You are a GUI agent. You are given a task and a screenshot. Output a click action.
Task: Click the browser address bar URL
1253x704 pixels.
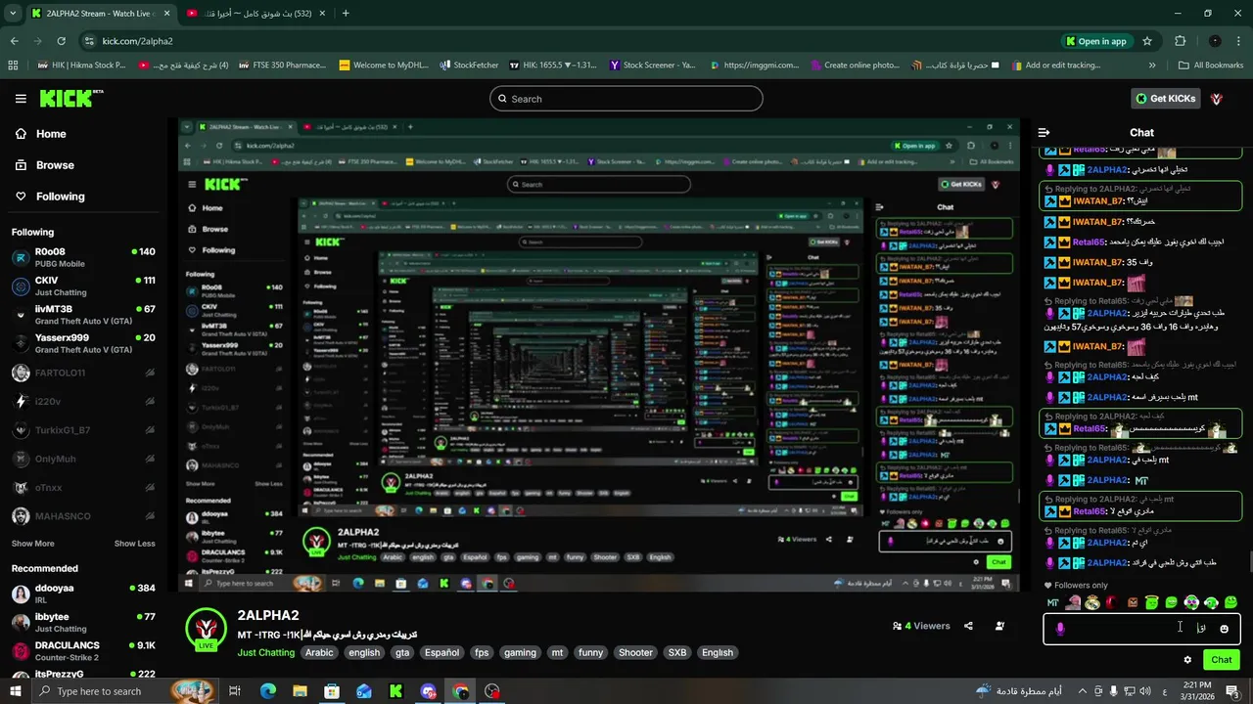(x=137, y=41)
